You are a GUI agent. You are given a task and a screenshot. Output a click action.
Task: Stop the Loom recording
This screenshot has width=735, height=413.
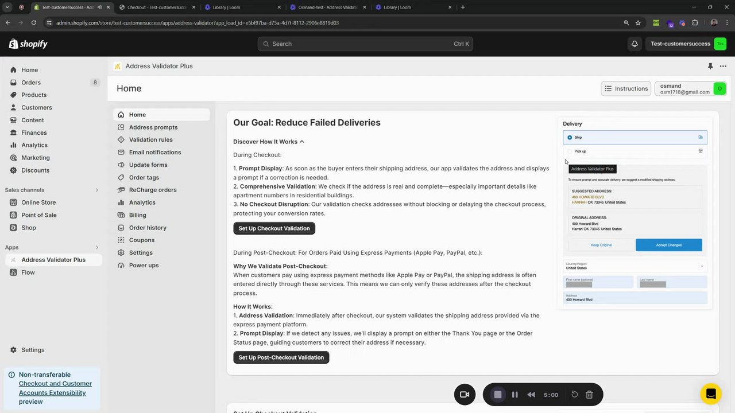pyautogui.click(x=498, y=395)
